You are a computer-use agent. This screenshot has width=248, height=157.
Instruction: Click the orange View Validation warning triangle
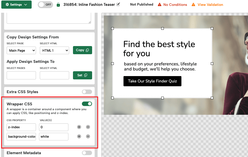(x=193, y=5)
